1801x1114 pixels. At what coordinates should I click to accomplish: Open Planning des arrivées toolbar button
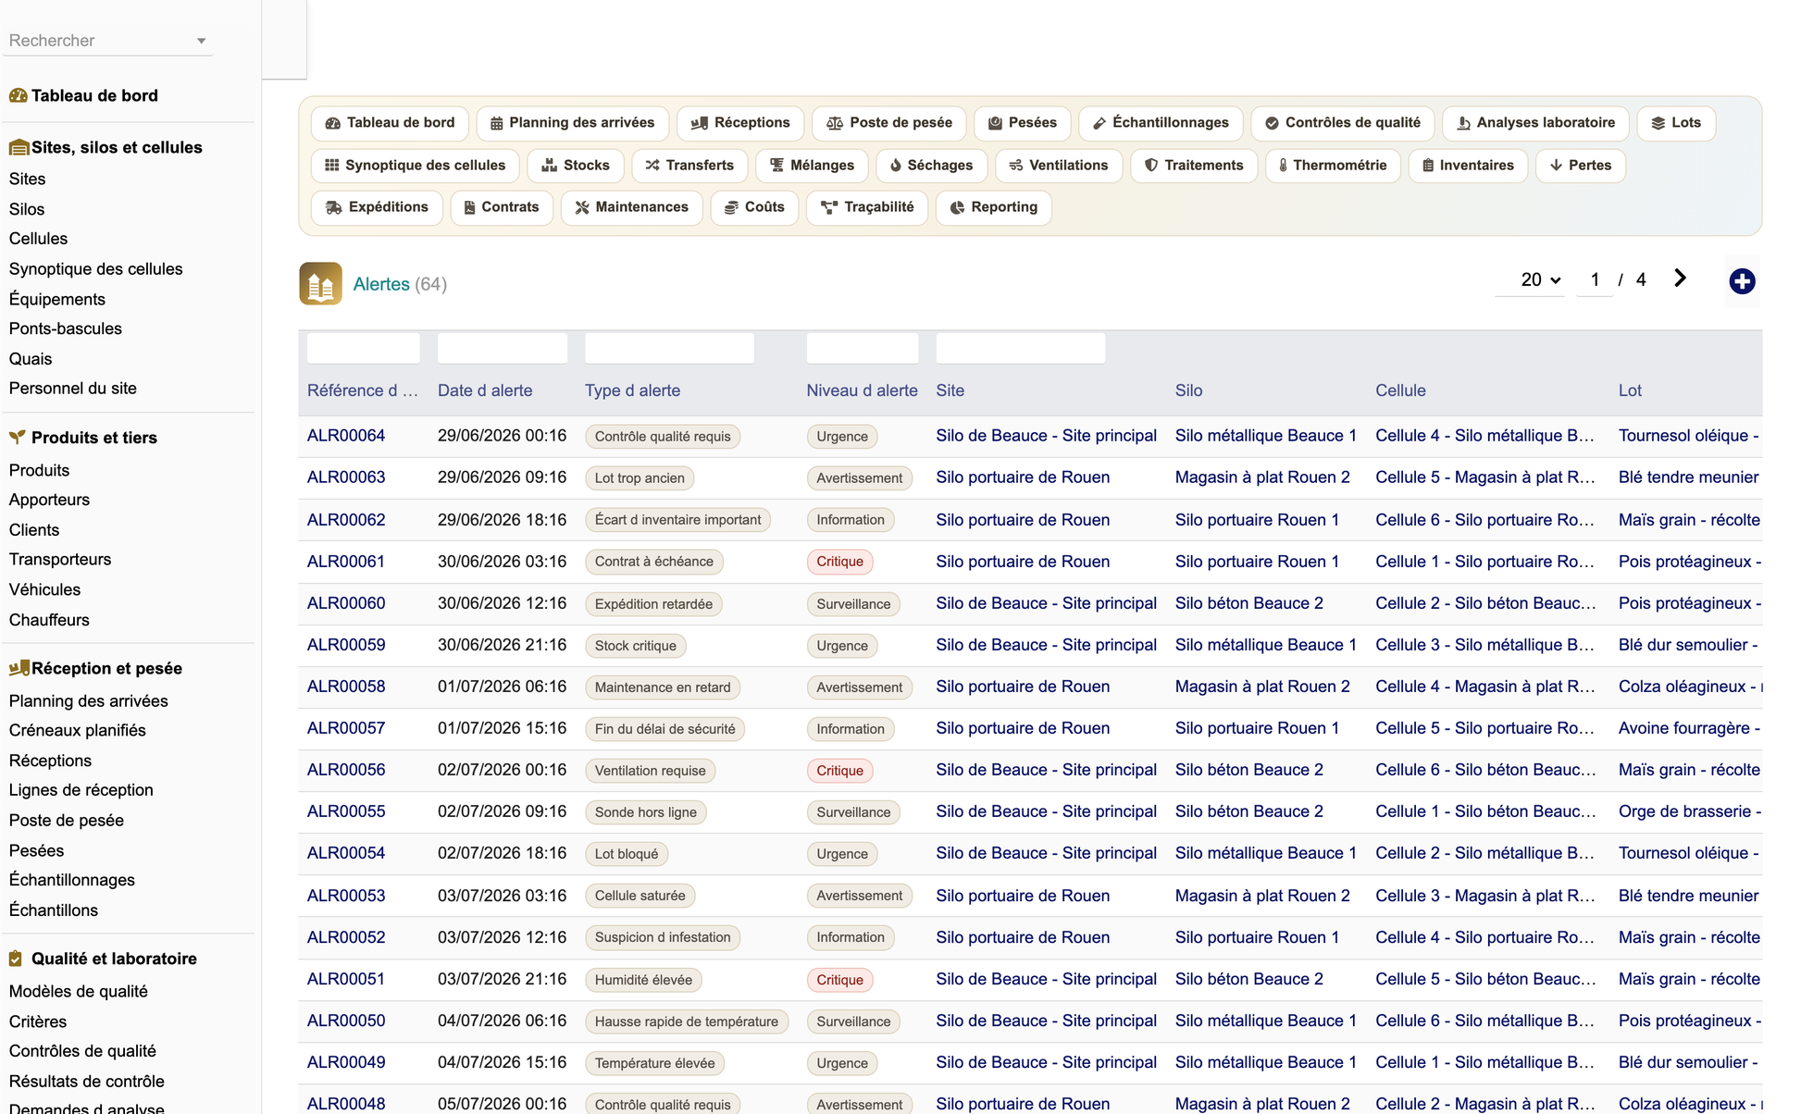pyautogui.click(x=572, y=123)
